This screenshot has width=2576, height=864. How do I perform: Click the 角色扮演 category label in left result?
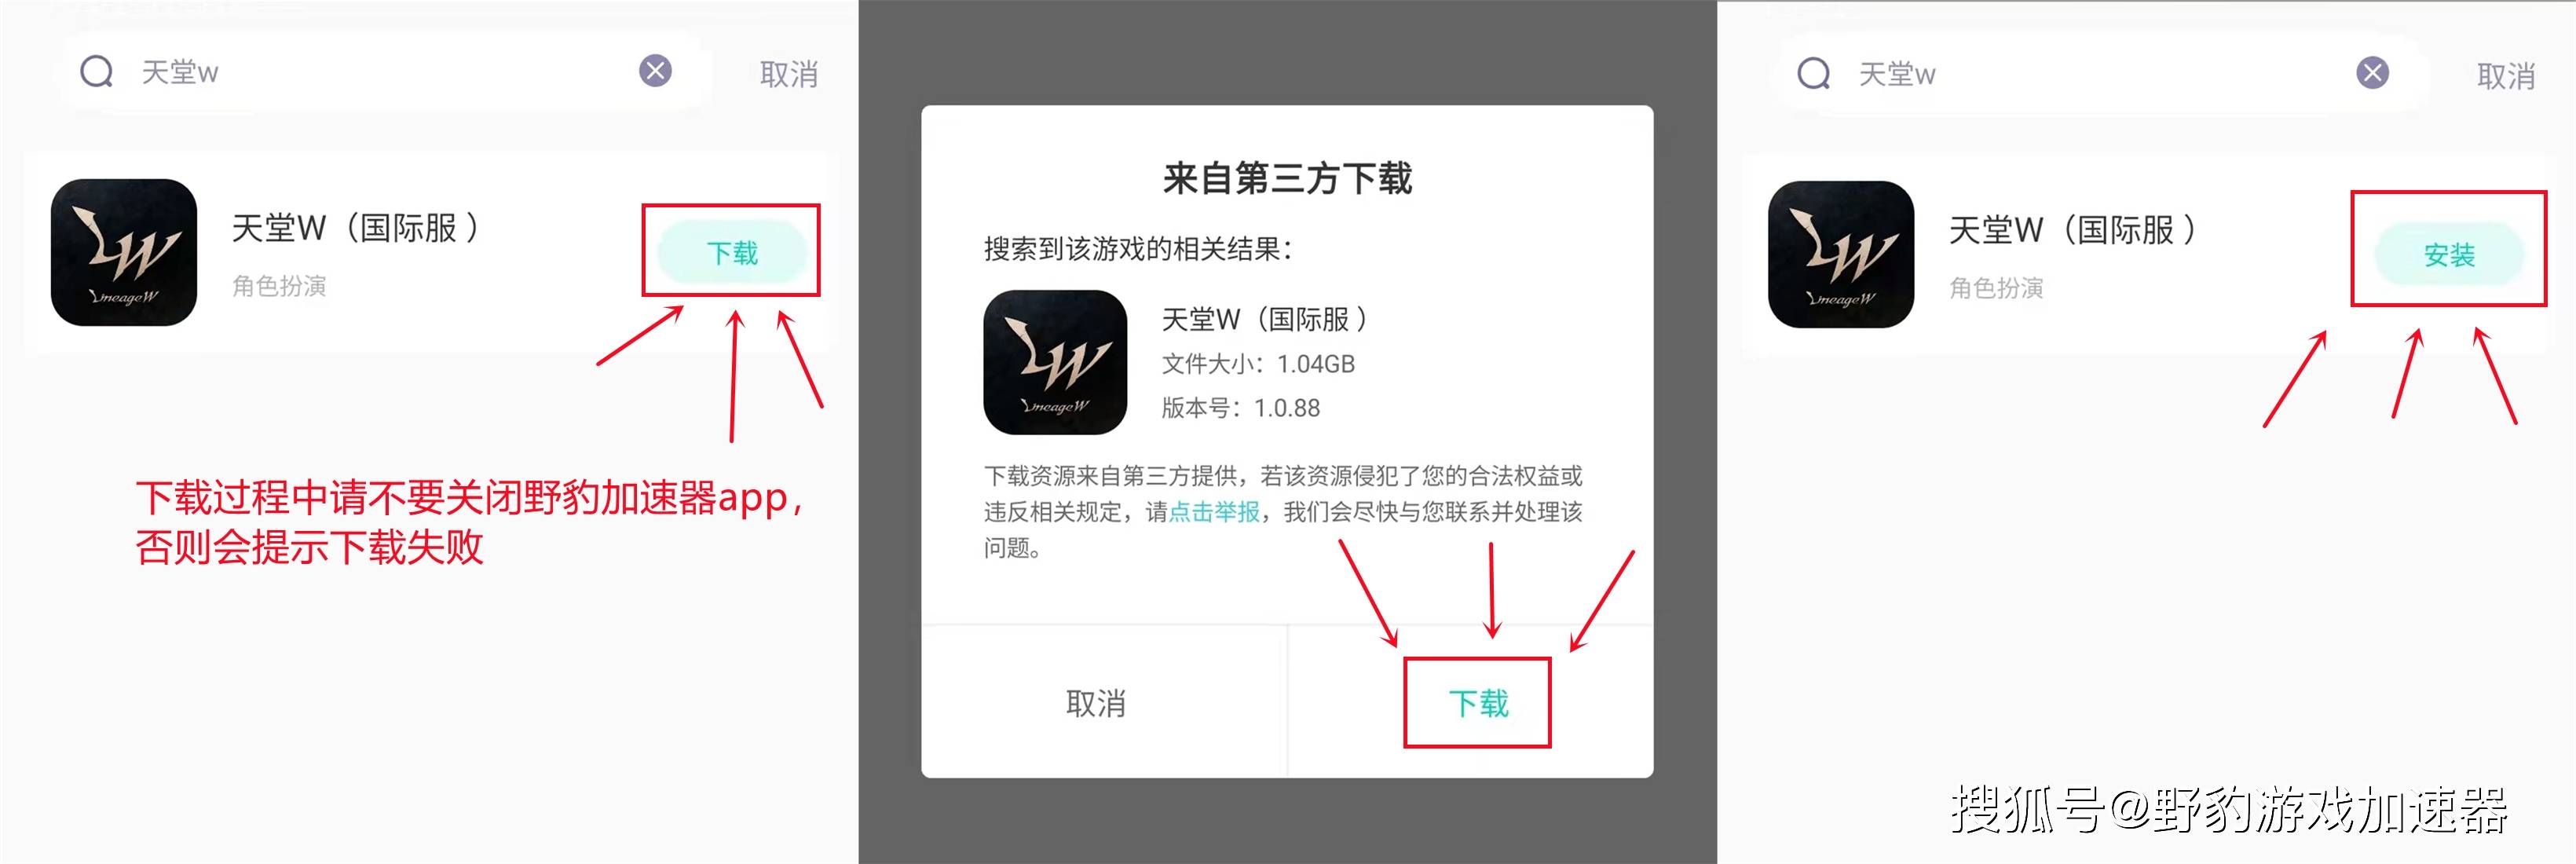point(279,286)
